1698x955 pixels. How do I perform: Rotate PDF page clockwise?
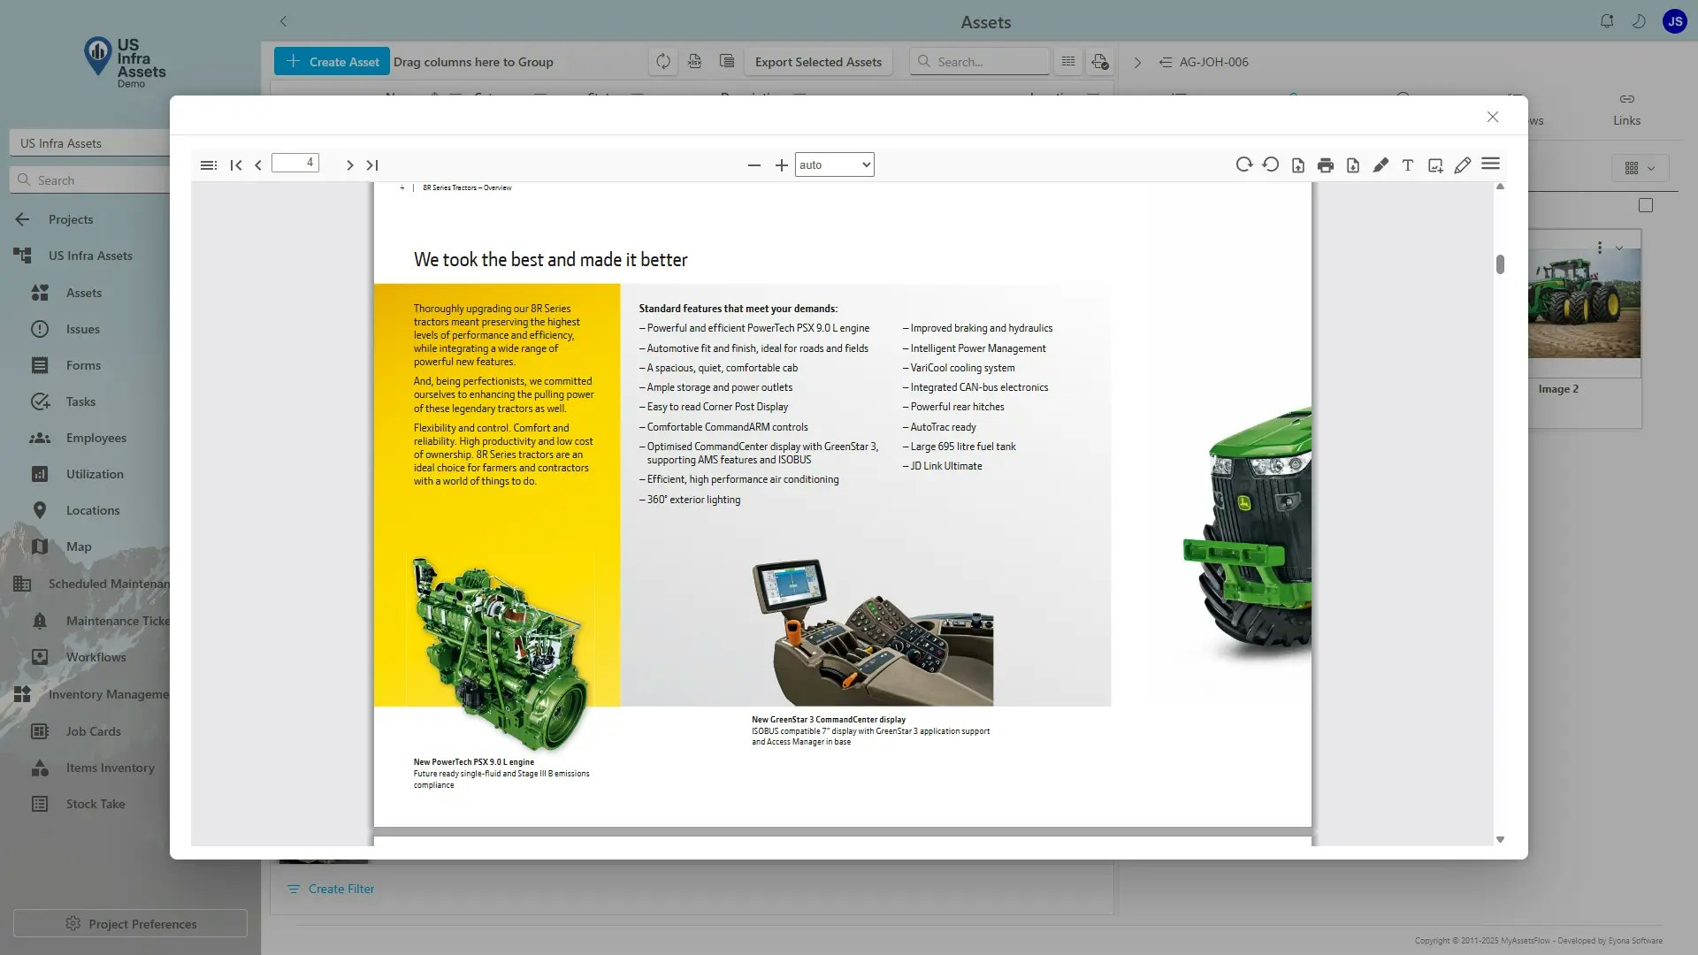click(x=1244, y=164)
